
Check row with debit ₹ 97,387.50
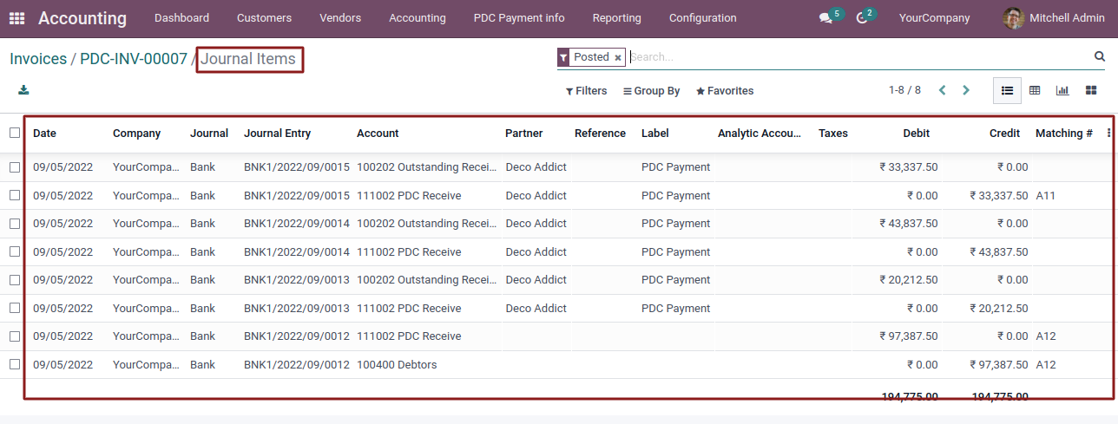pyautogui.click(x=15, y=336)
